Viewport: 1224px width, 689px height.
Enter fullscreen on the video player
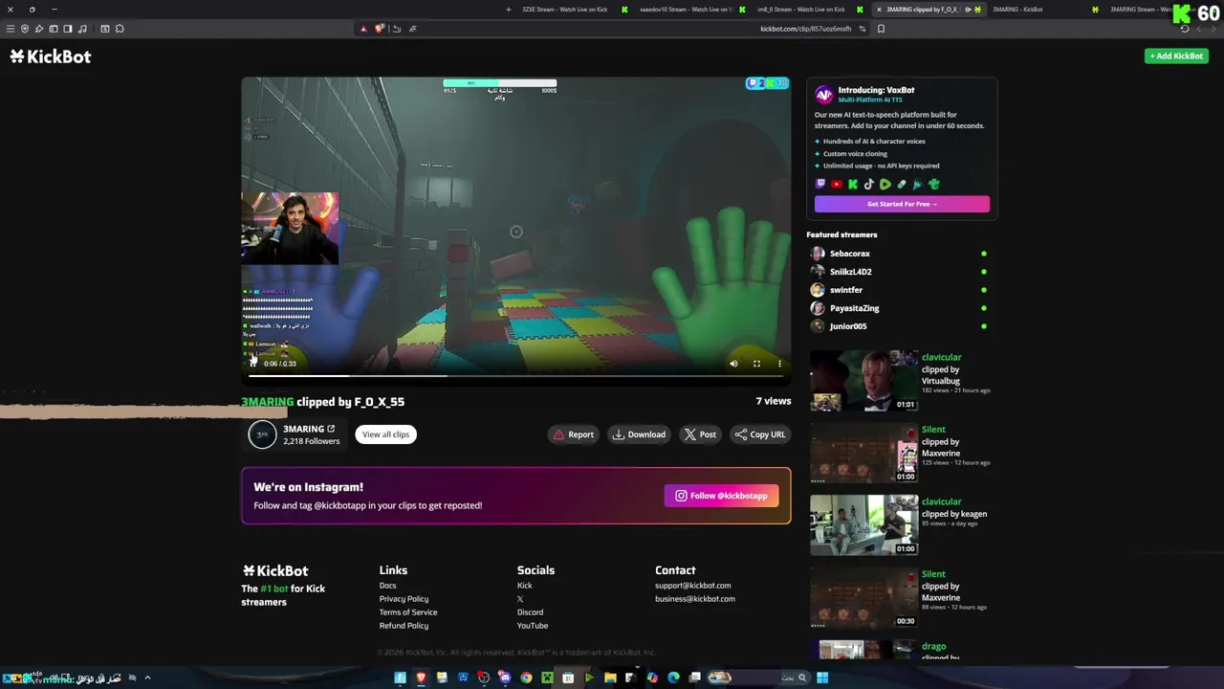coord(756,364)
